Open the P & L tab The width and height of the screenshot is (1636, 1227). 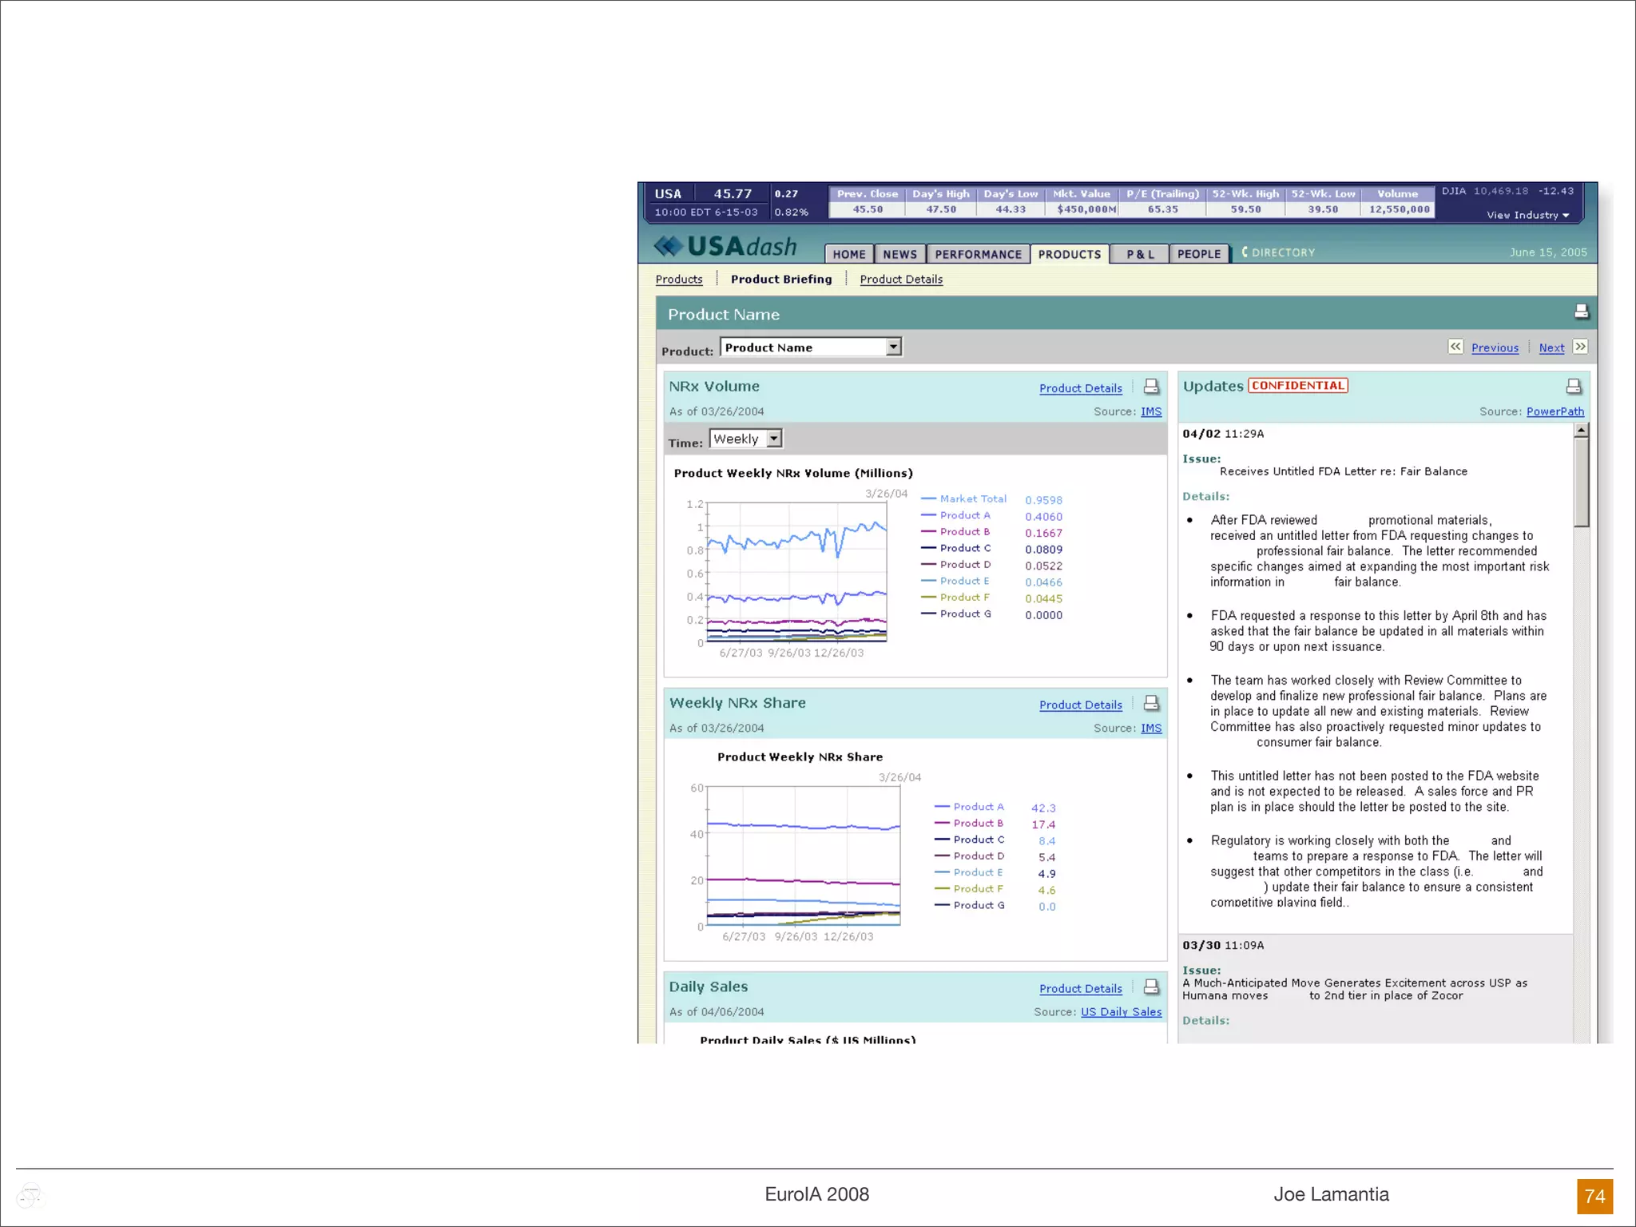pyautogui.click(x=1140, y=254)
